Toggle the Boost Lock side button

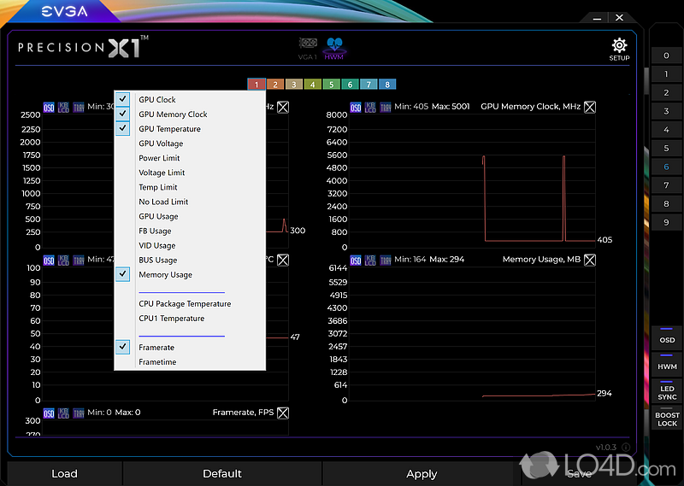pyautogui.click(x=667, y=419)
